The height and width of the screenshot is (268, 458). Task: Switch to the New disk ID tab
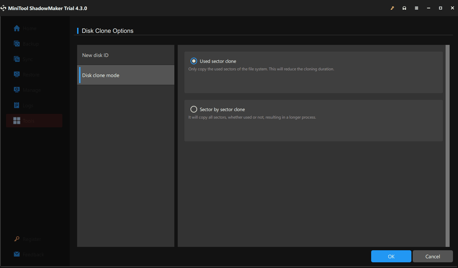[x=96, y=55]
